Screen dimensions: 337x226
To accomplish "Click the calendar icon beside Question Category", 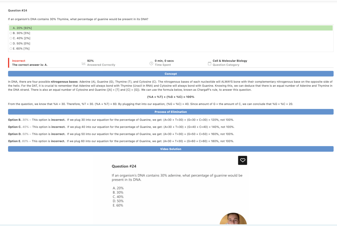I will 209,64.
